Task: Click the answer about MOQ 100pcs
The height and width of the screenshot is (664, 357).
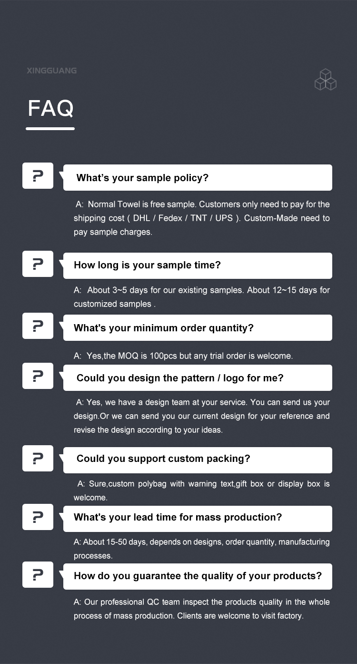Action: click(x=183, y=356)
